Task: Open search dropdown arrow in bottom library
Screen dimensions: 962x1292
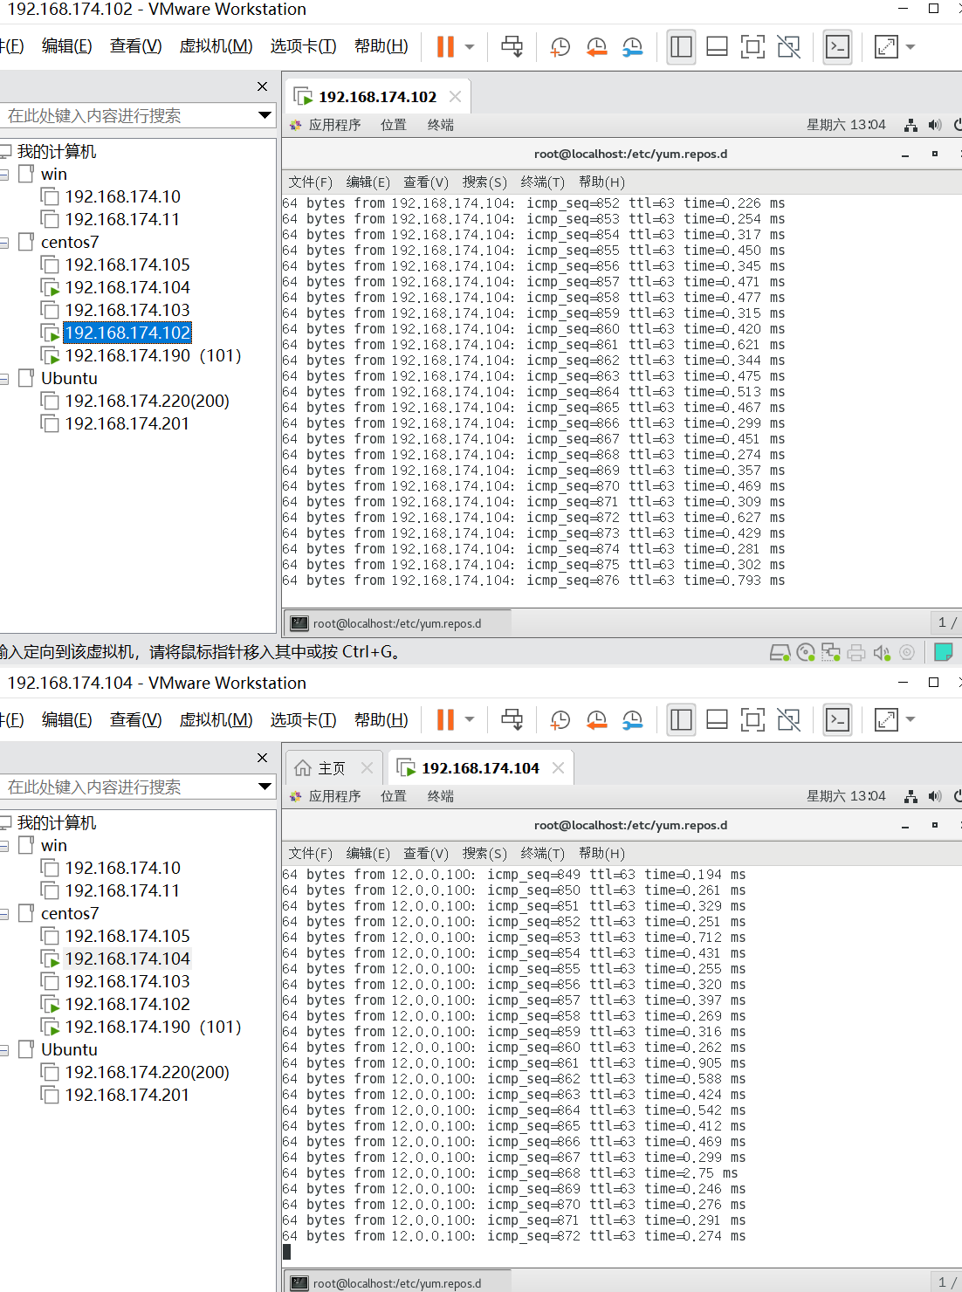Action: [x=265, y=787]
